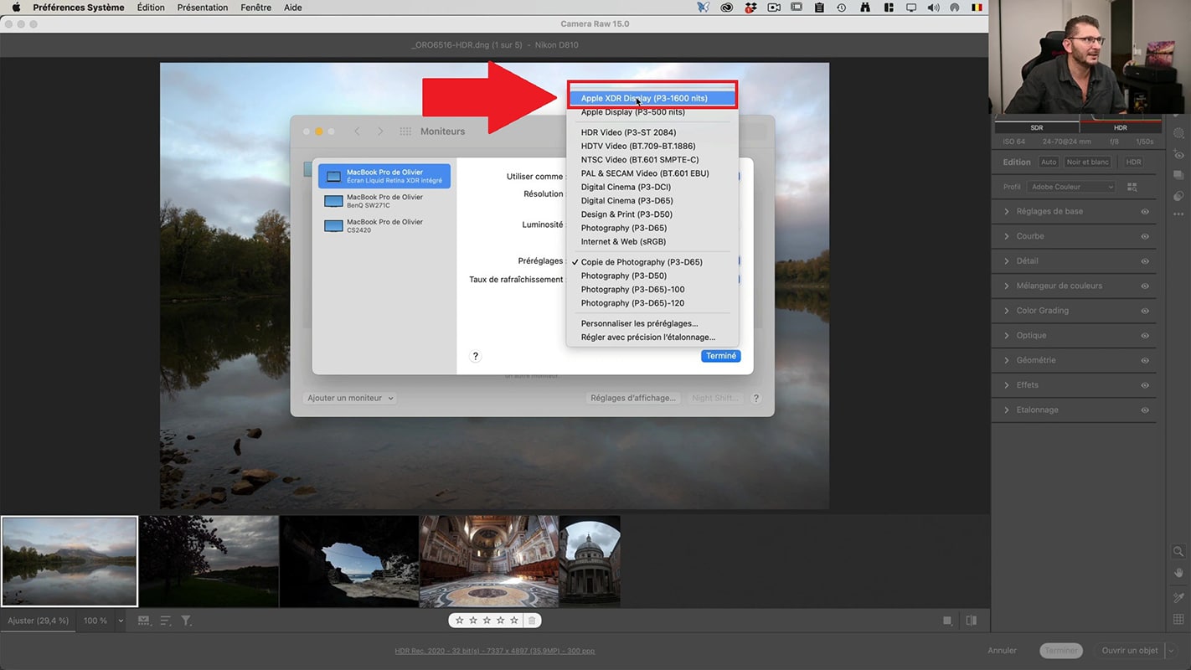The height and width of the screenshot is (670, 1191).
Task: Select the BenQ SW271C monitor entry
Action: (x=384, y=201)
